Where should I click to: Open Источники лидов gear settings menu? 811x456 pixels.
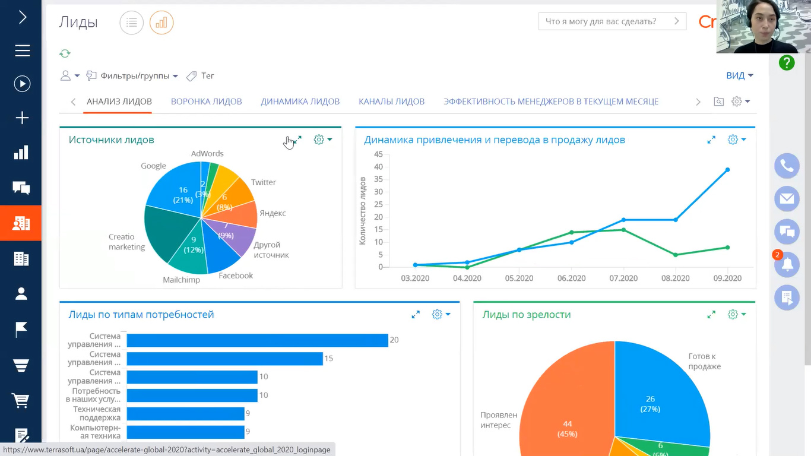coord(323,140)
